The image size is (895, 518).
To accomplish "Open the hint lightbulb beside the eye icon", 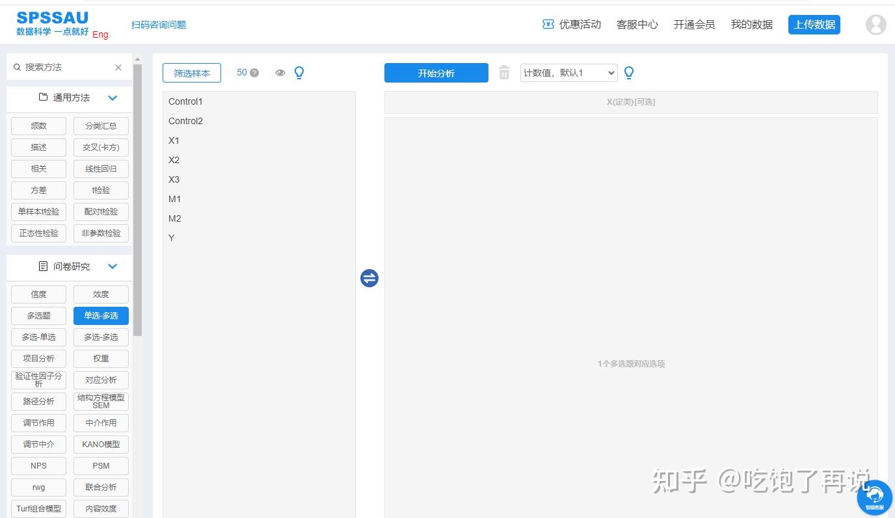I will point(299,73).
